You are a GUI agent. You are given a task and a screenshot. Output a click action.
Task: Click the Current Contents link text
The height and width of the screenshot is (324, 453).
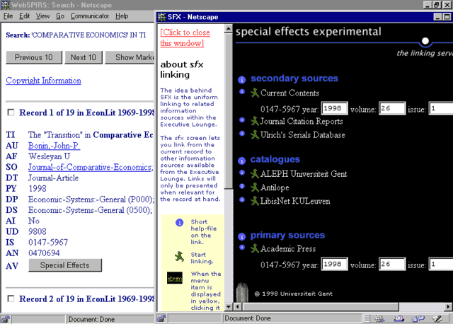pyautogui.click(x=289, y=93)
